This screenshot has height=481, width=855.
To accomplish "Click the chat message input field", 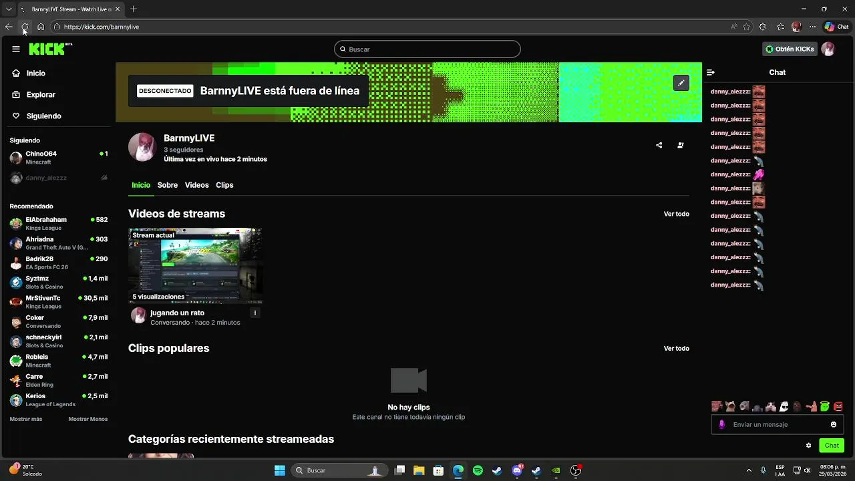I will (x=778, y=424).
